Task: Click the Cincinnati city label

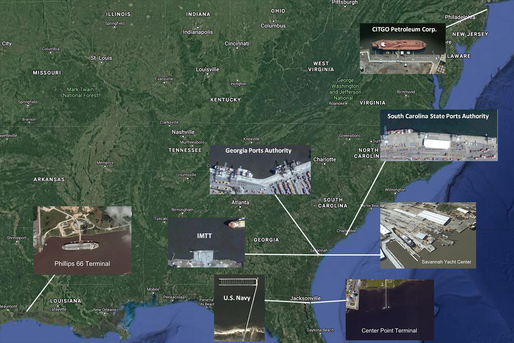Action: pyautogui.click(x=237, y=44)
